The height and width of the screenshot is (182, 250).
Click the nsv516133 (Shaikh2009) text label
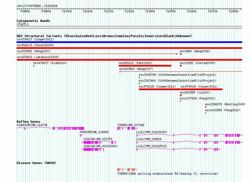tap(35, 45)
